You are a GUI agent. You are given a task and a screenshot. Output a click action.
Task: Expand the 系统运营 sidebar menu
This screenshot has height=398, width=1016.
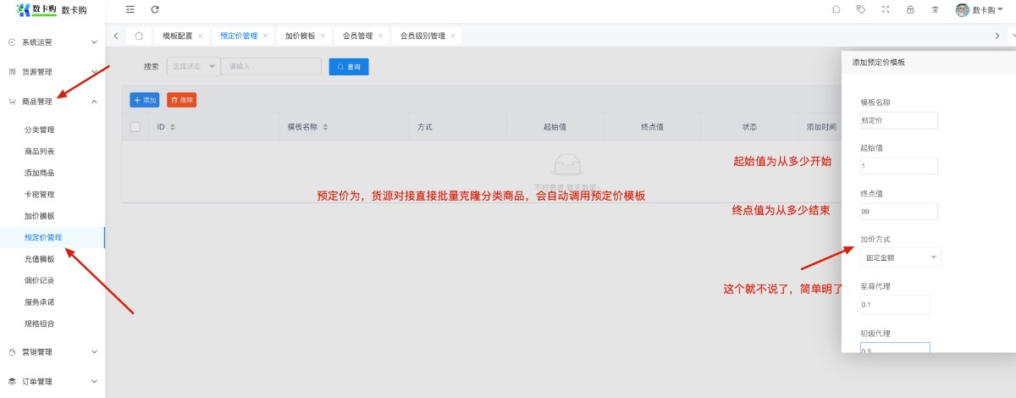click(x=52, y=41)
